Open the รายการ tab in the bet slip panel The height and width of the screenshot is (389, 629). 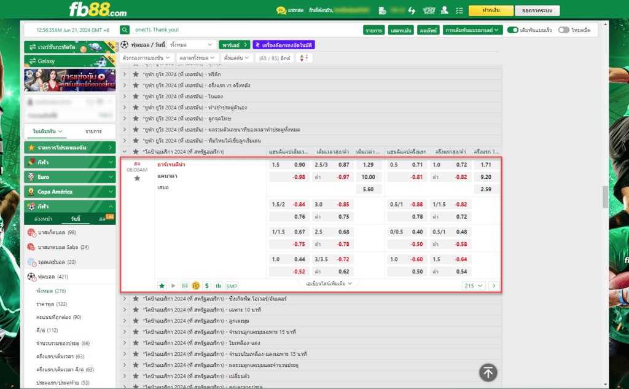[x=93, y=132]
